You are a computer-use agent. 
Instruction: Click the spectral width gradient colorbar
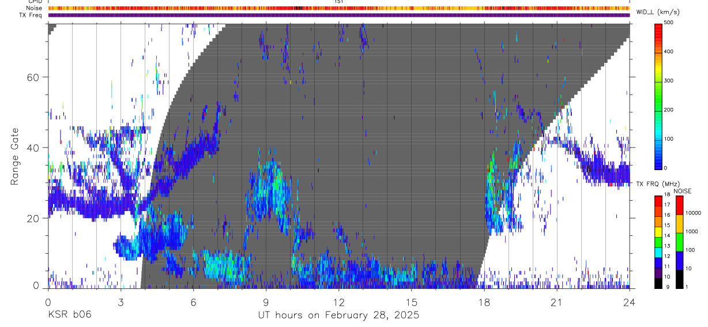point(658,96)
